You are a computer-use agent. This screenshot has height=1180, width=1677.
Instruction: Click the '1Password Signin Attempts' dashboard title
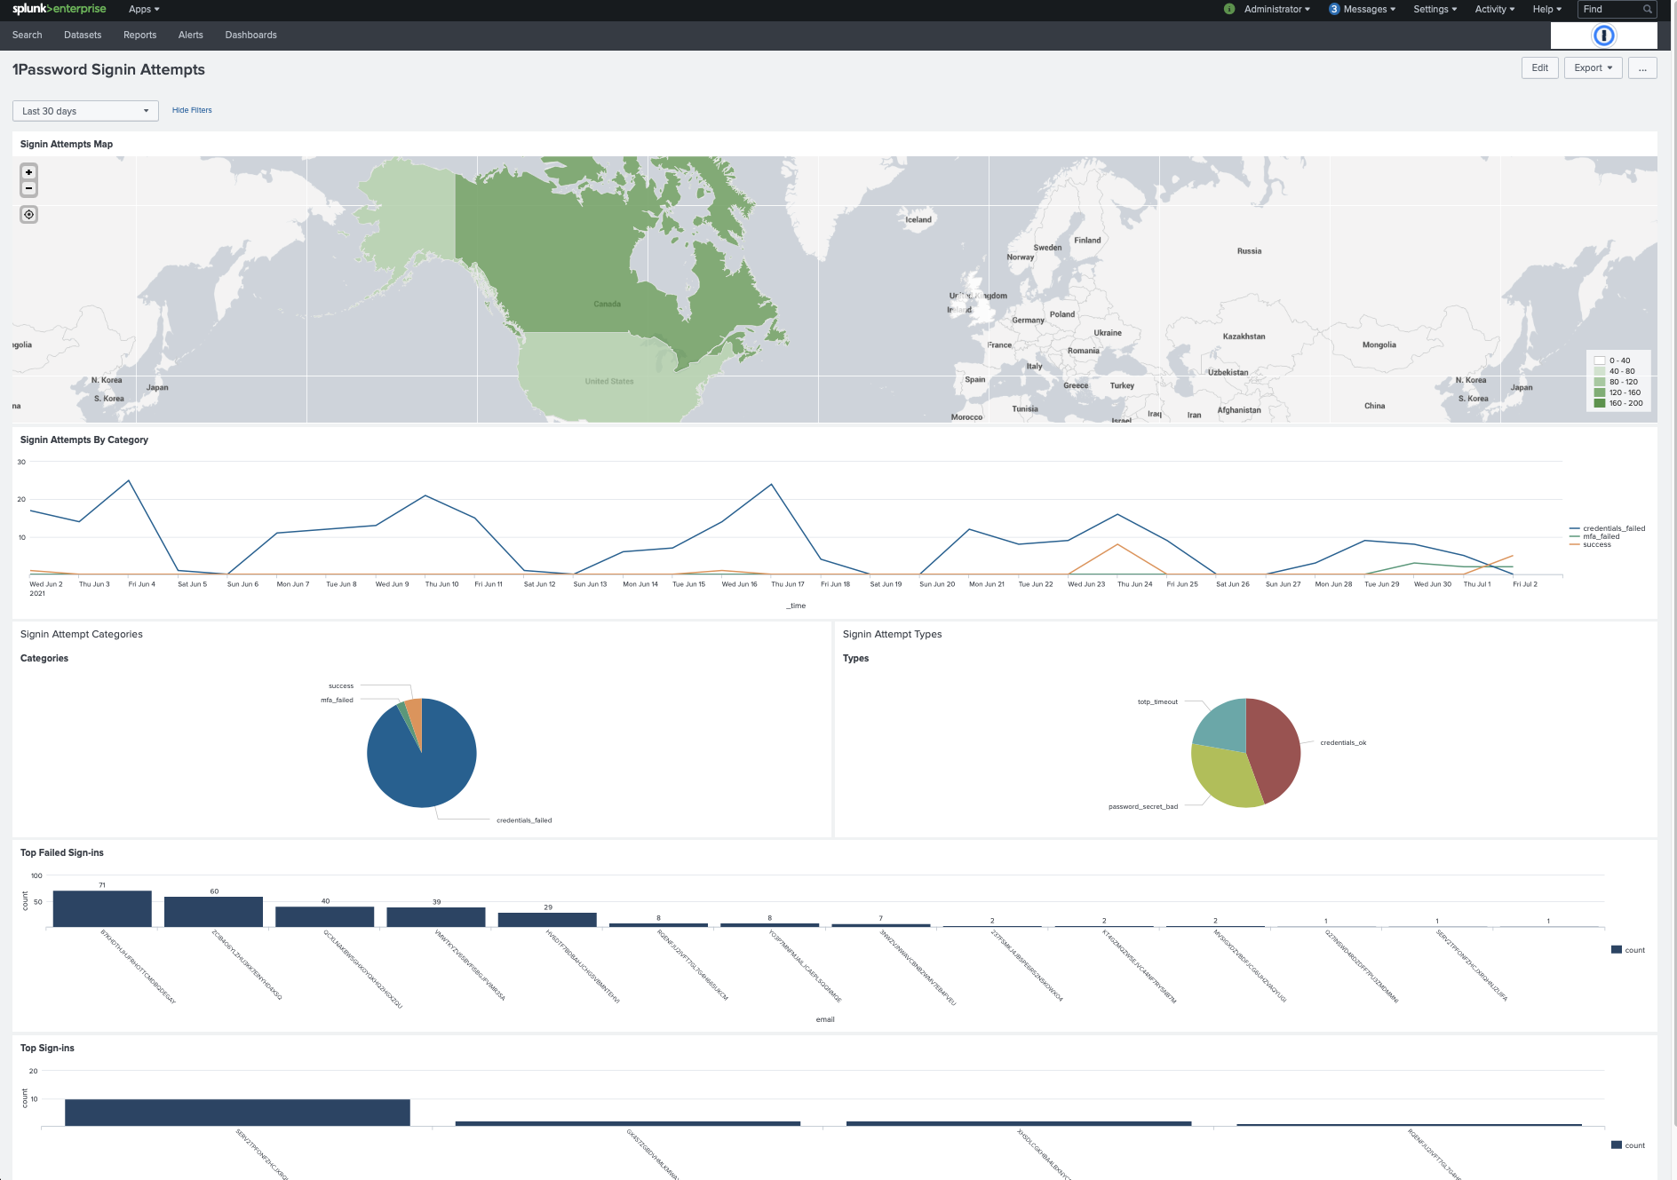[108, 69]
